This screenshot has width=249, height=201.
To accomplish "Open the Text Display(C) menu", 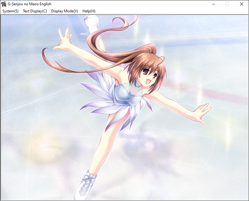I will (35, 11).
